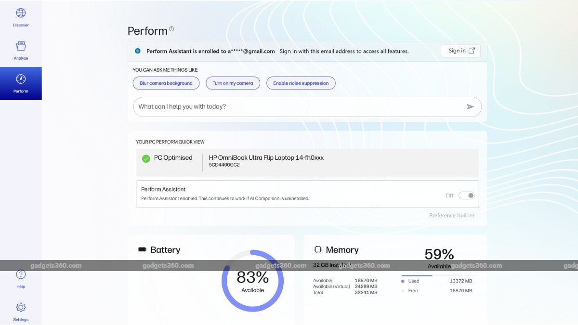Open the Analyze sidebar icon
The width and height of the screenshot is (578, 325).
coord(21,46)
